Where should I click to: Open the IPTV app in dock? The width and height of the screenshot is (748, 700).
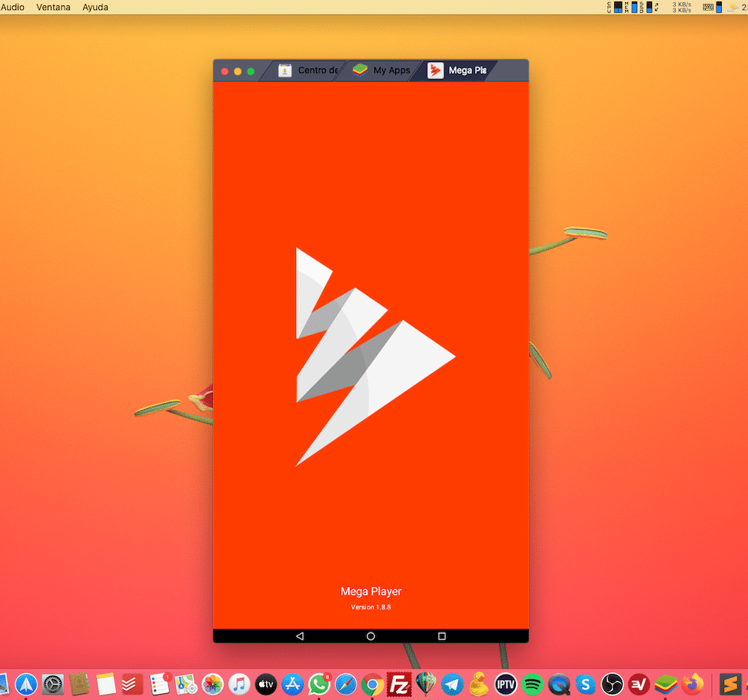click(x=505, y=683)
